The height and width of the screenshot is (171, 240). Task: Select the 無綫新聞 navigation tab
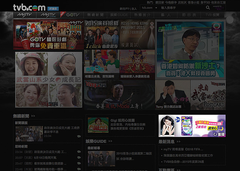click(95, 15)
